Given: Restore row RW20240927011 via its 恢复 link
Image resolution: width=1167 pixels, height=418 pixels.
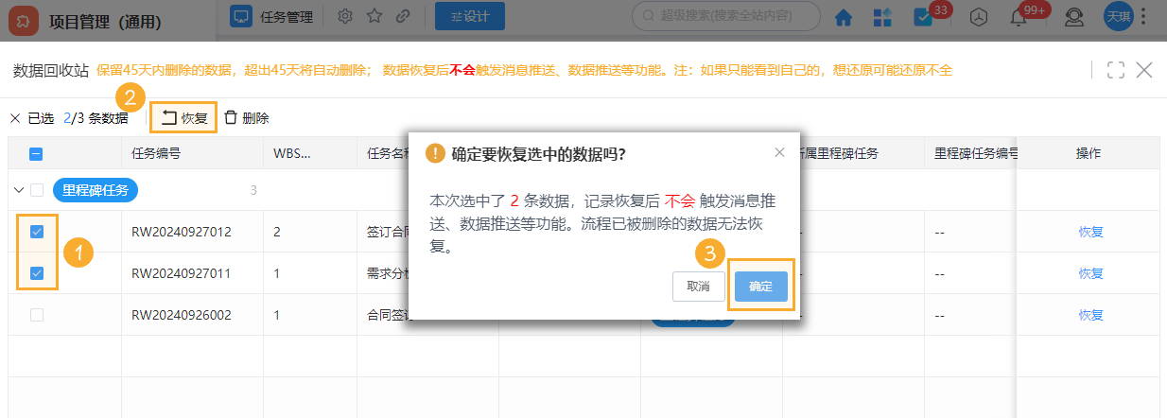Looking at the screenshot, I should (1091, 273).
